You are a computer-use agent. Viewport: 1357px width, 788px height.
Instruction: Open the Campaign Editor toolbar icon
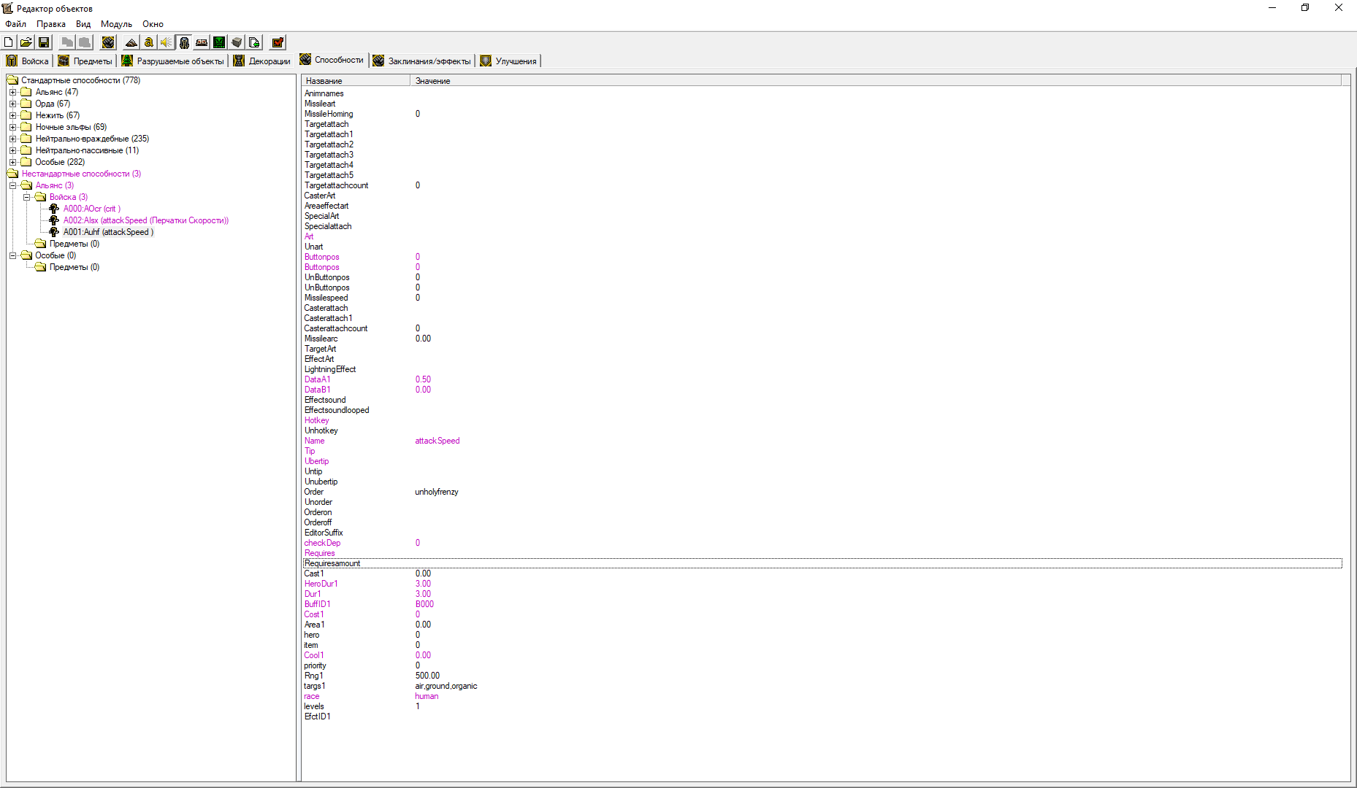[x=202, y=42]
